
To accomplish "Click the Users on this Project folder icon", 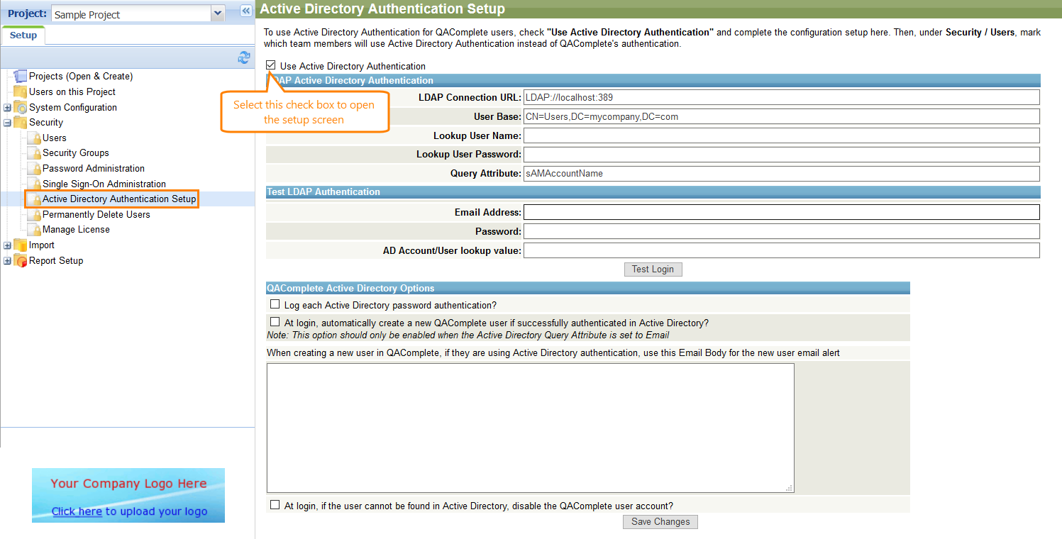I will pyautogui.click(x=20, y=92).
